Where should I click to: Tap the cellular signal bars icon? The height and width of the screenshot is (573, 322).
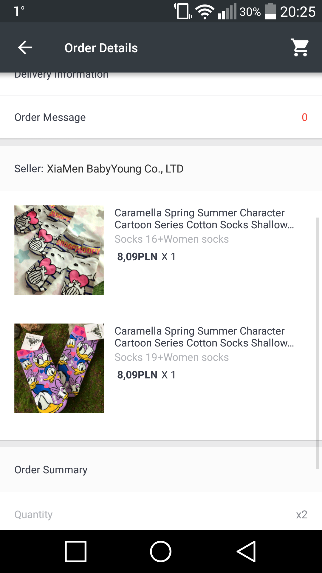227,12
